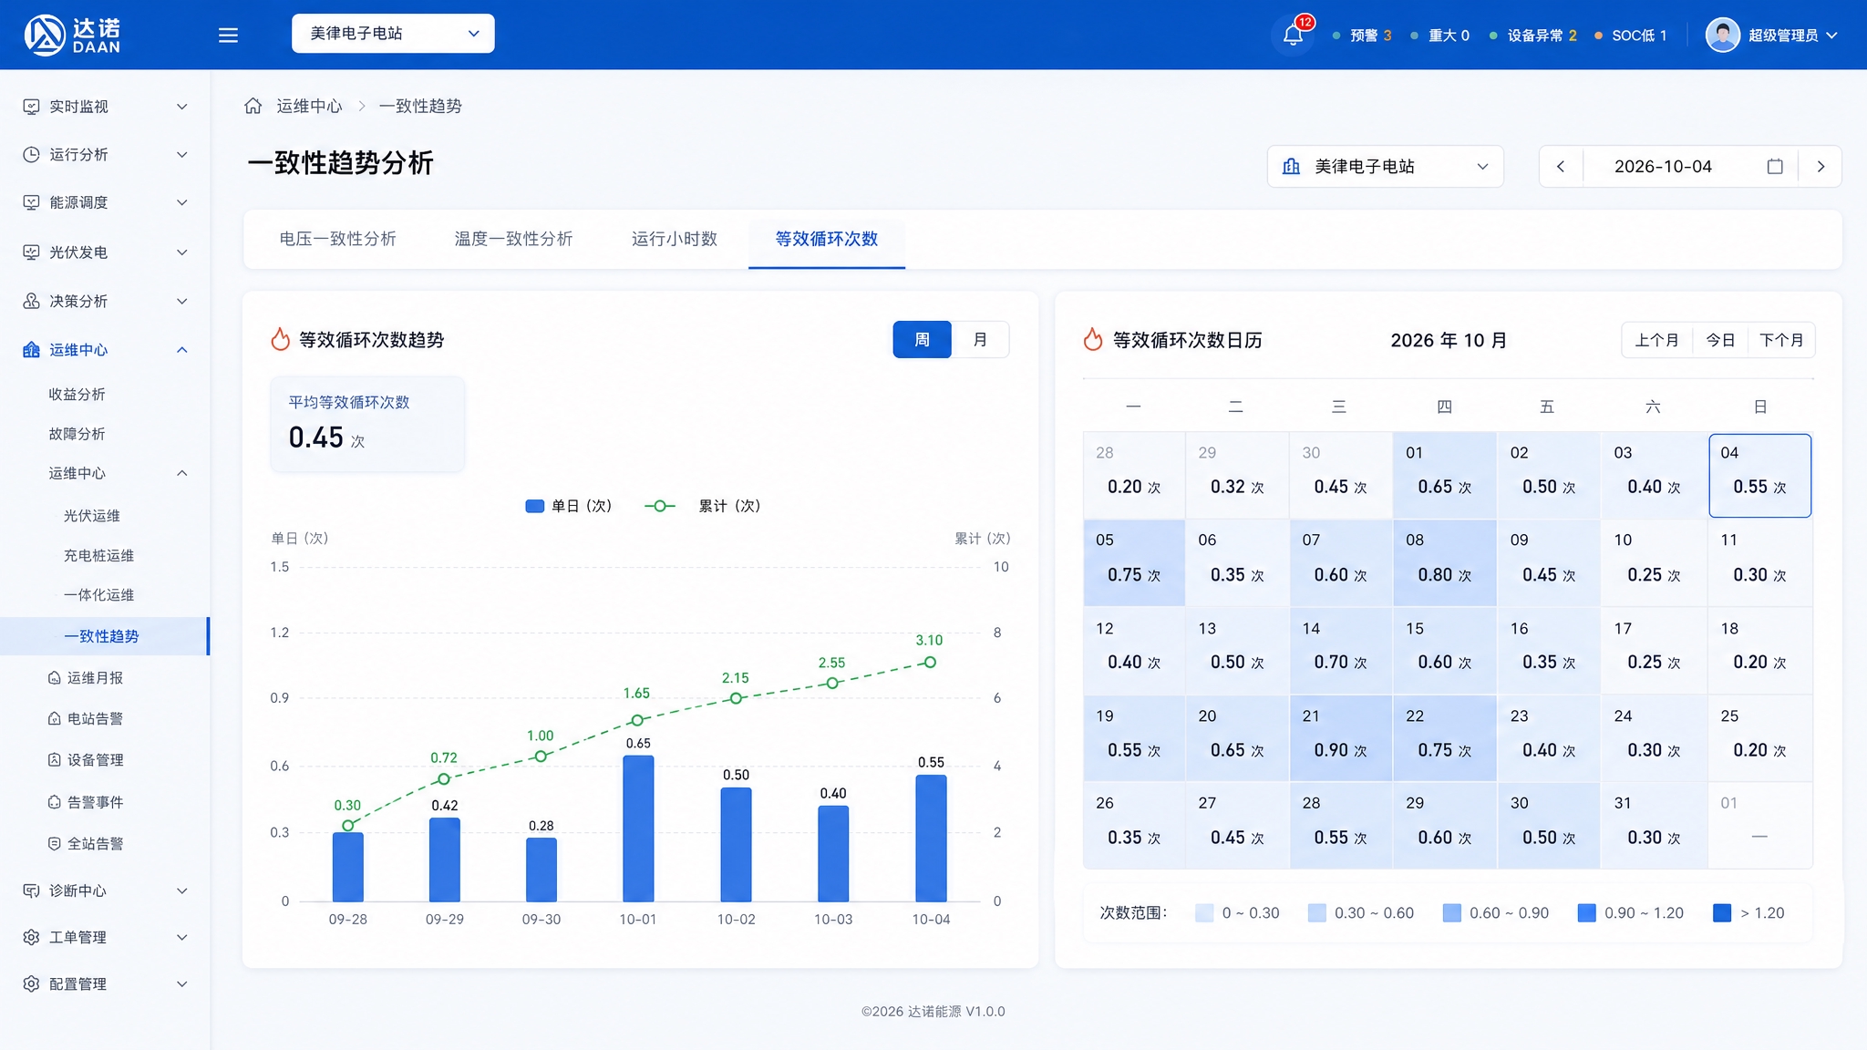The width and height of the screenshot is (1867, 1050).
Task: Click the 运维月报 menu icon
Action: [55, 678]
